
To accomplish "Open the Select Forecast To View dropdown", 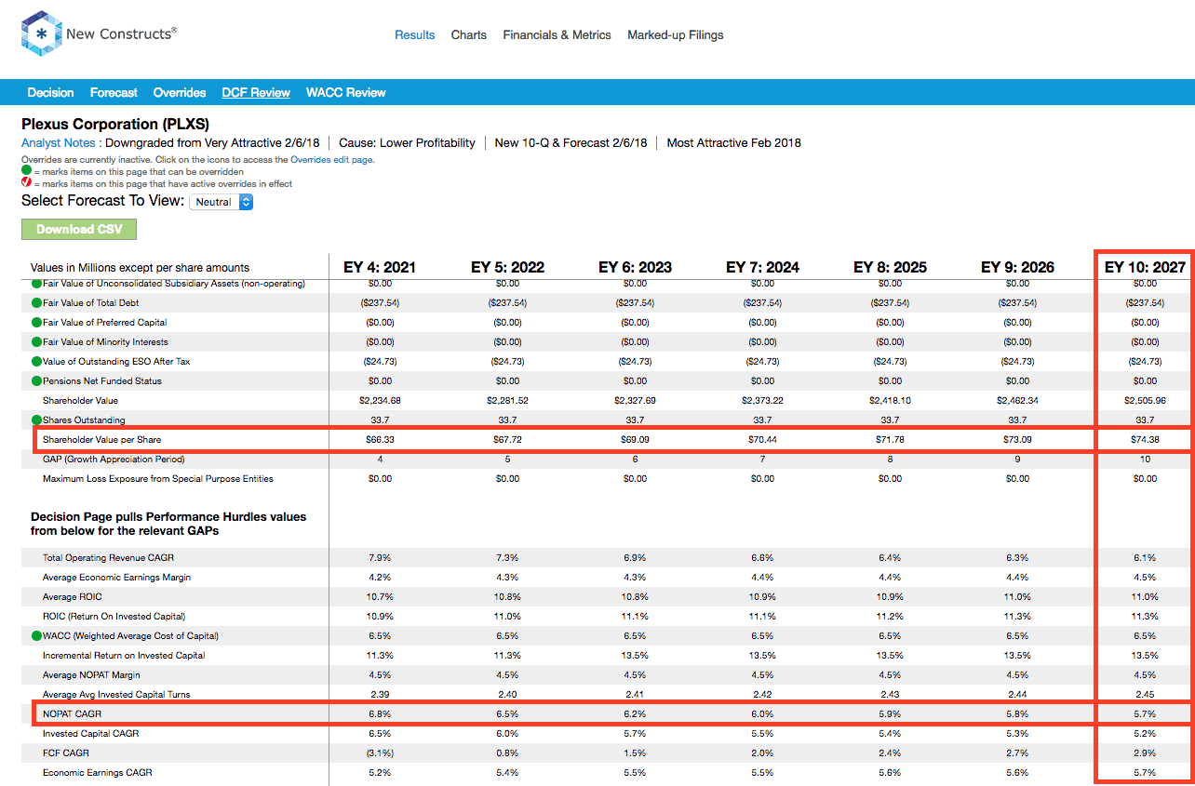I will point(221,201).
